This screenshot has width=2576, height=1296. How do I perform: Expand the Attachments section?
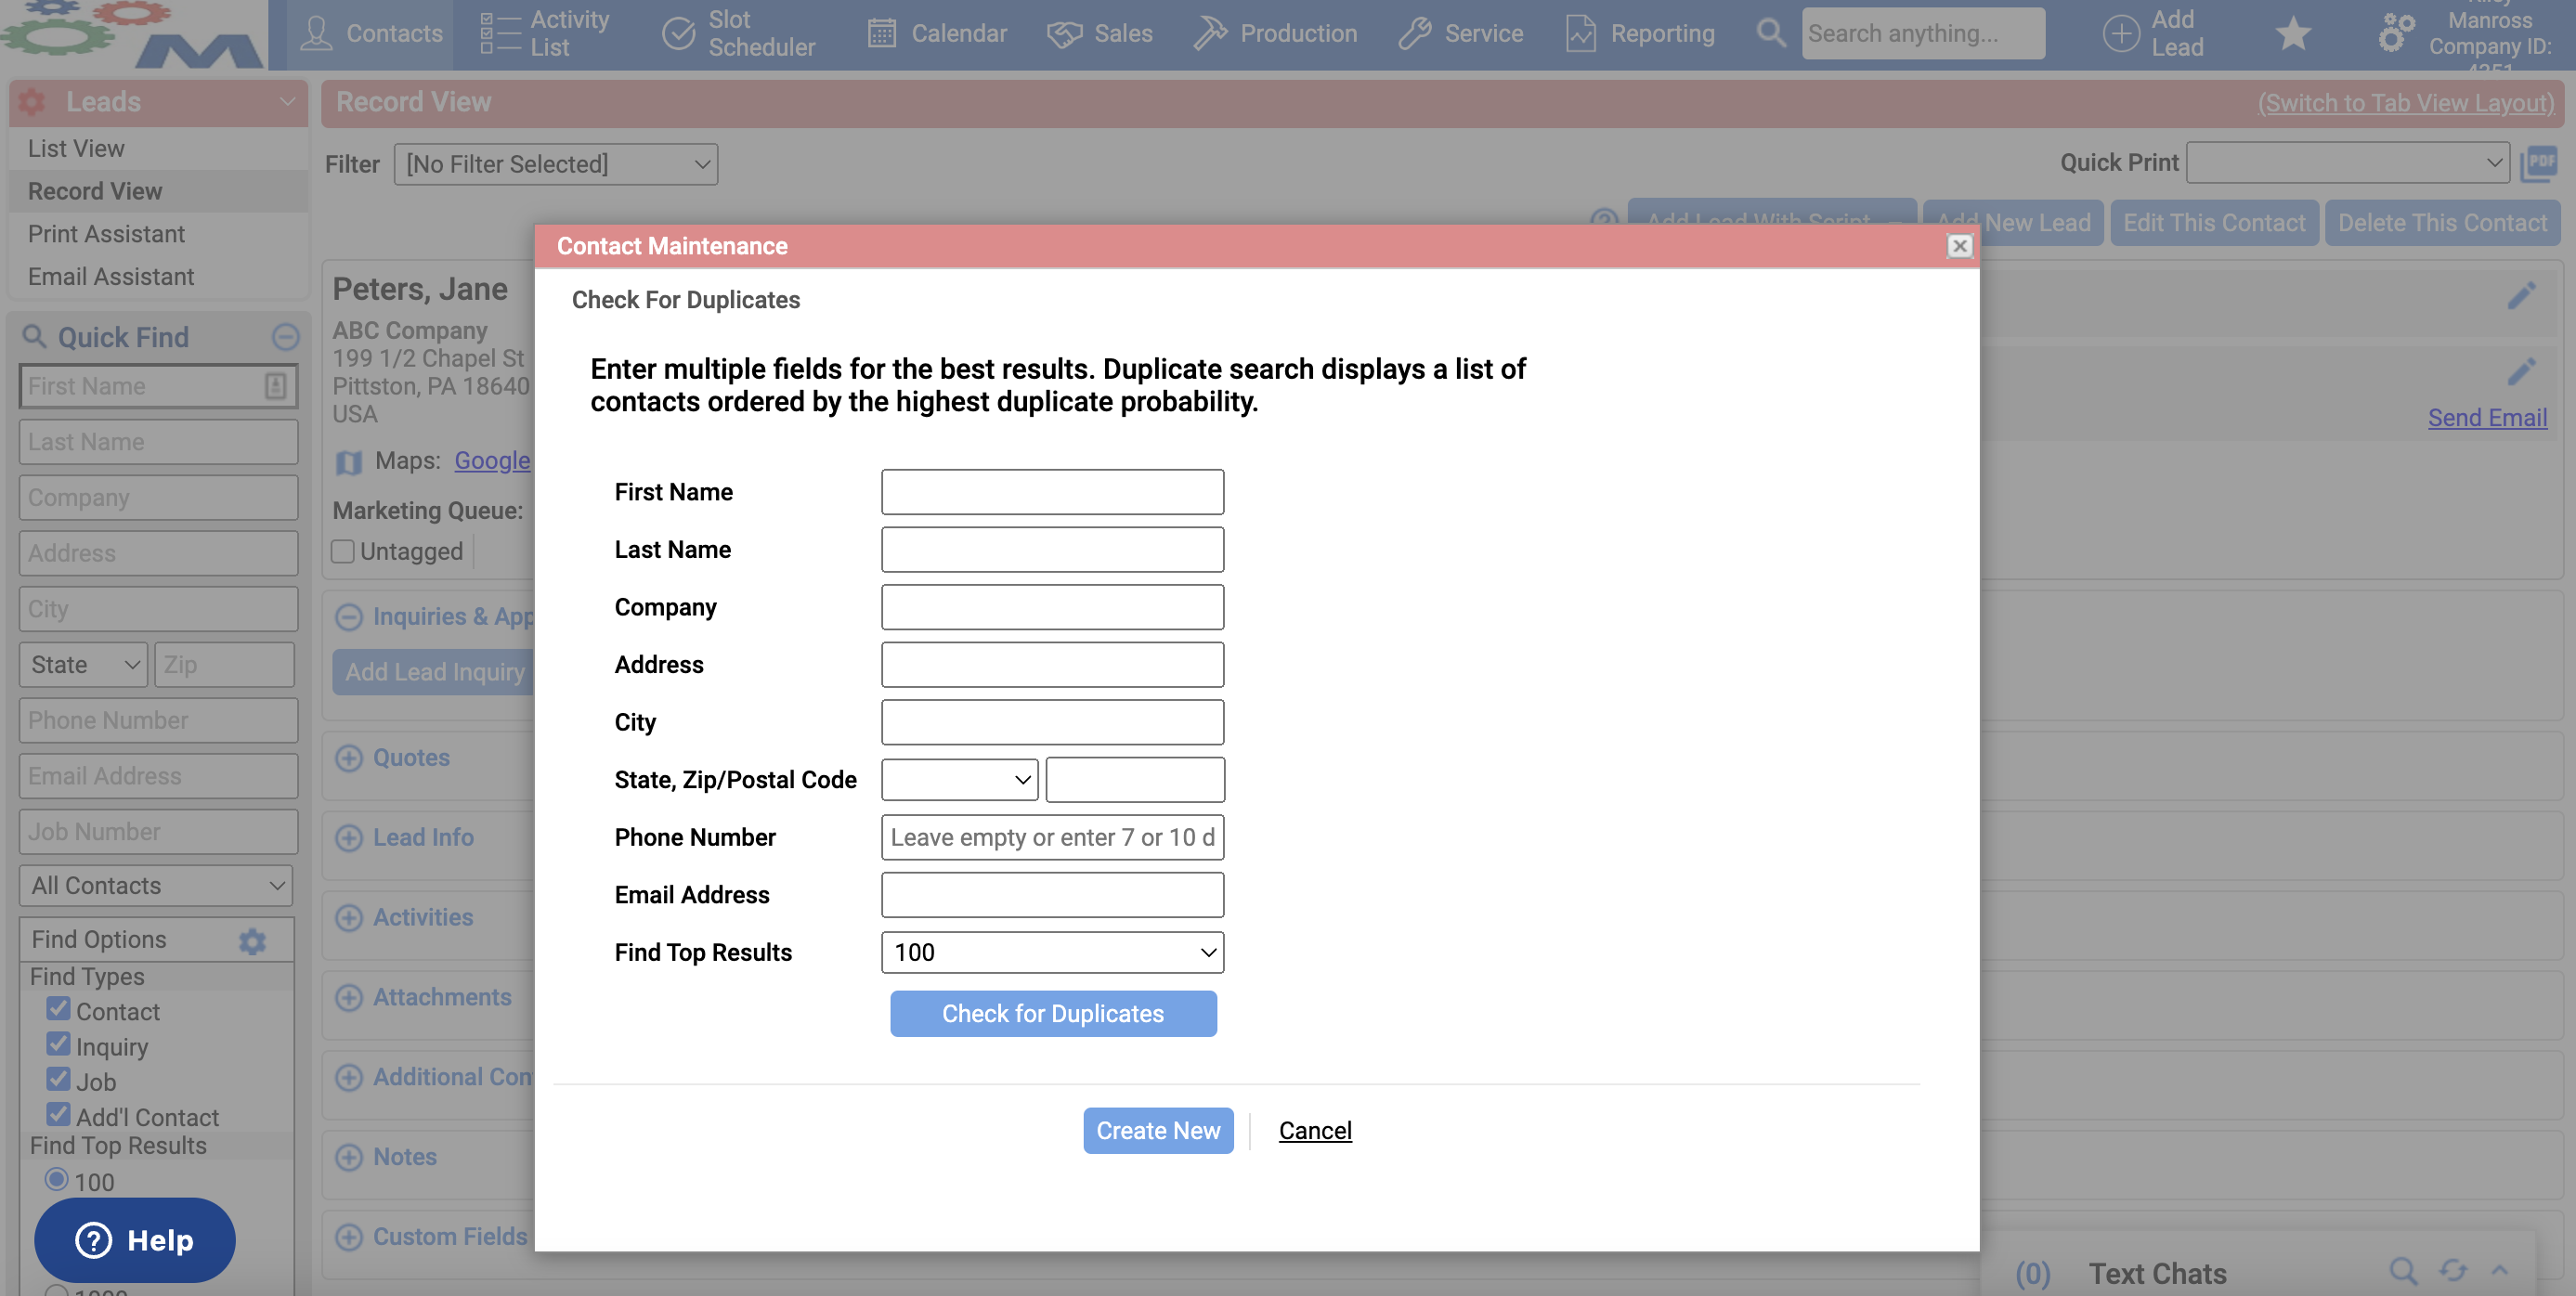click(x=348, y=998)
